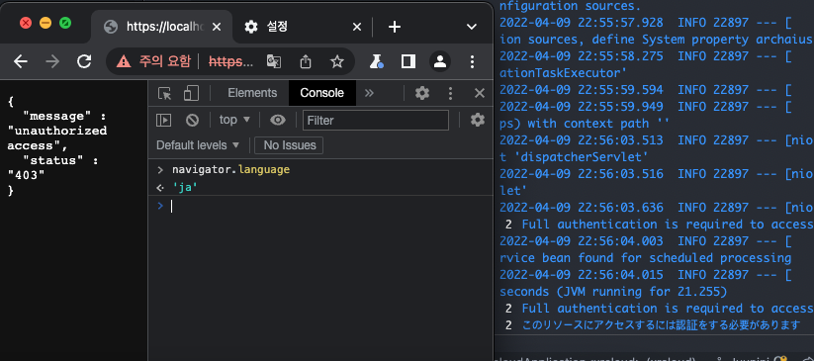This screenshot has width=814, height=361.
Task: Close the 설정 tab
Action: 357,27
